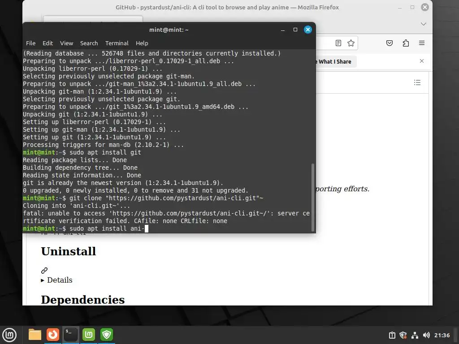Screen dimensions: 459x344
Task: Open Firefox hamburger application menu
Action: [x=421, y=43]
